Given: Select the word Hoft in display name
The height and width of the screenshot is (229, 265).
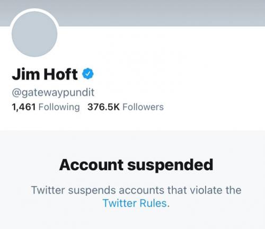Looking at the screenshot, I should pos(60,74).
